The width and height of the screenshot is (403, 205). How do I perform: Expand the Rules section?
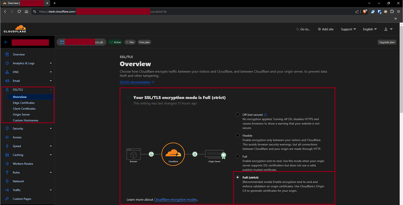(51, 172)
